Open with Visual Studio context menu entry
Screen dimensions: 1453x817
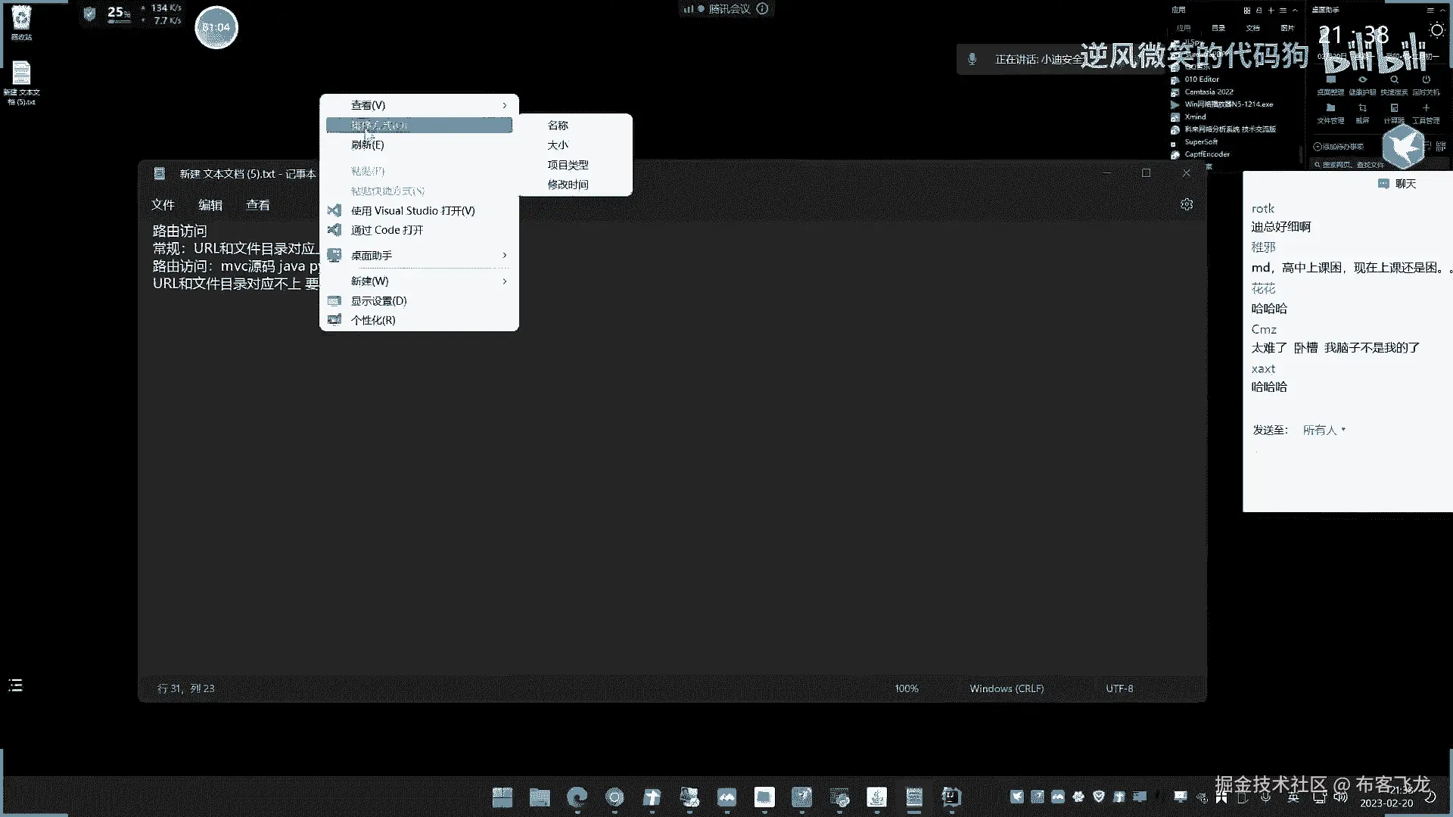pos(412,211)
